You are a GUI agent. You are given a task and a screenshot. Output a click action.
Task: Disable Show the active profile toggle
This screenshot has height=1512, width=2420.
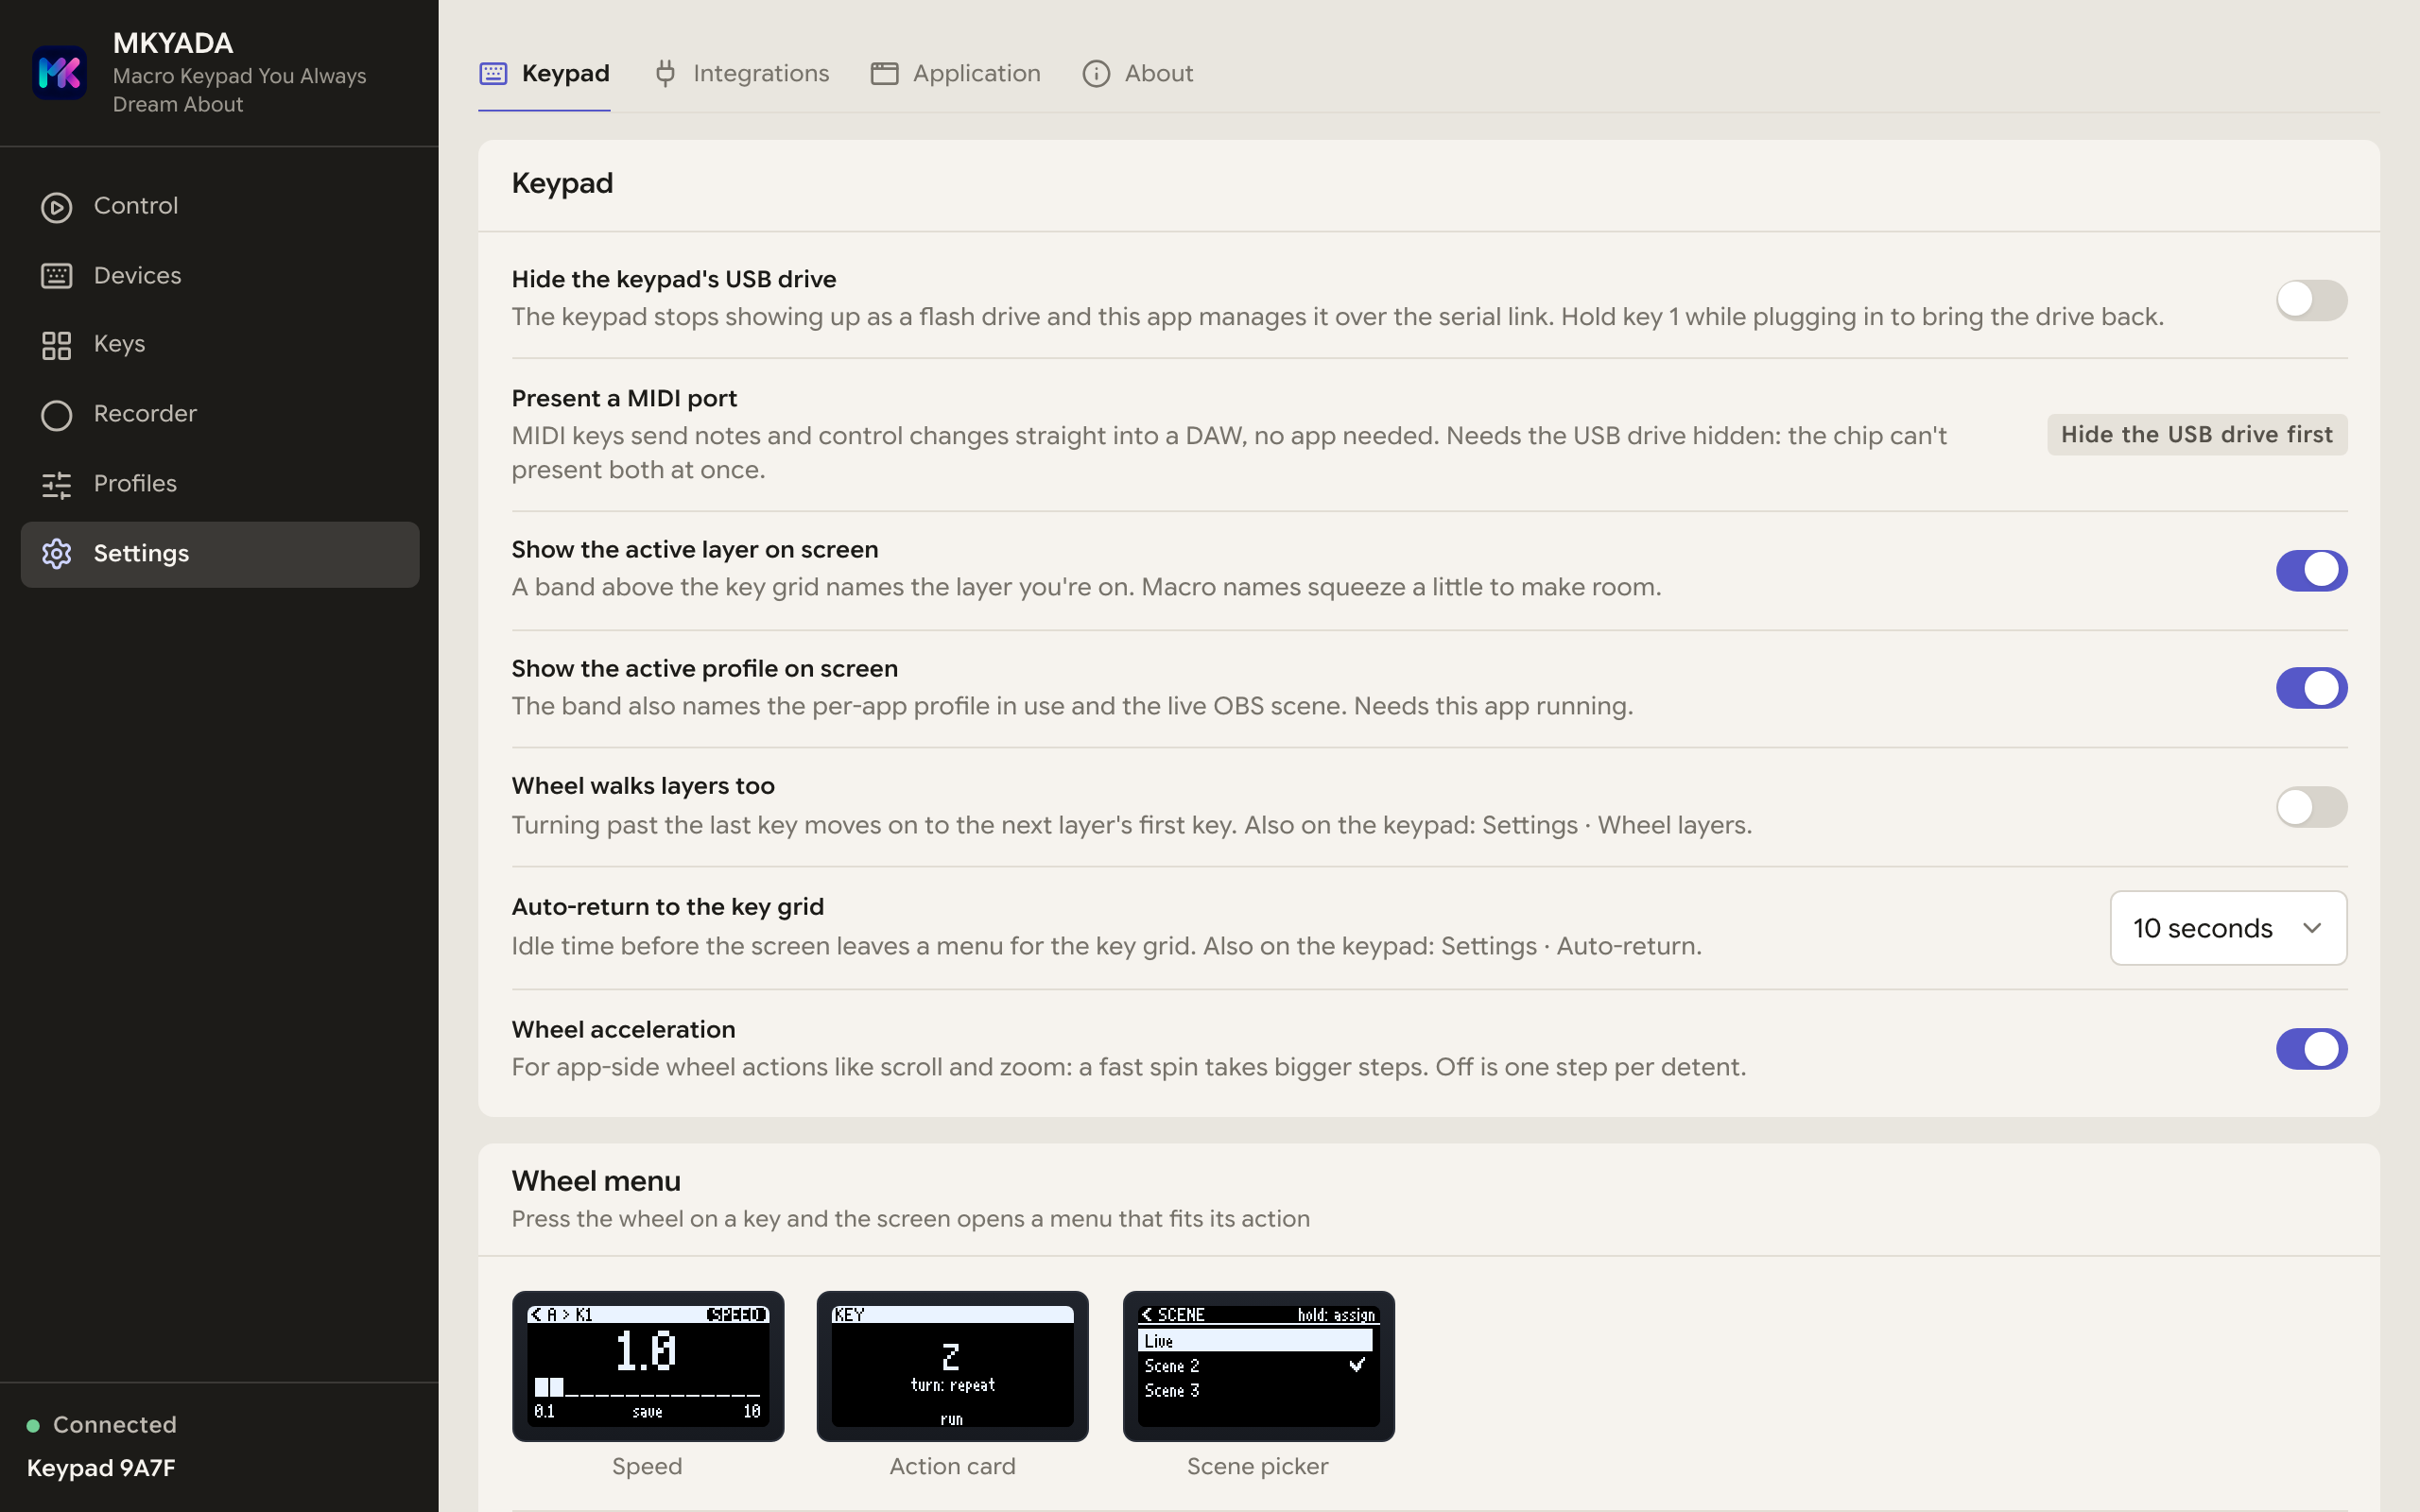coord(2311,688)
